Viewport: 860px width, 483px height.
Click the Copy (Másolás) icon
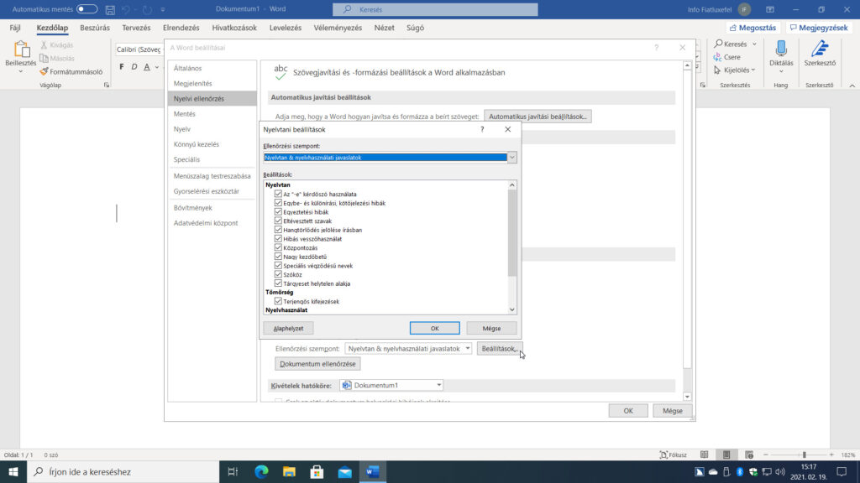[x=44, y=58]
